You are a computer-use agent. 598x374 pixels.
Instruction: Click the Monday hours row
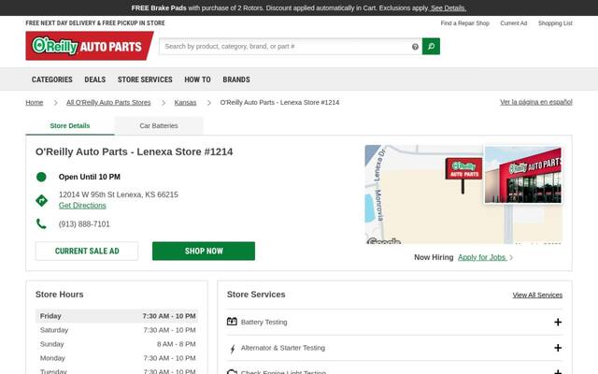[x=117, y=358]
